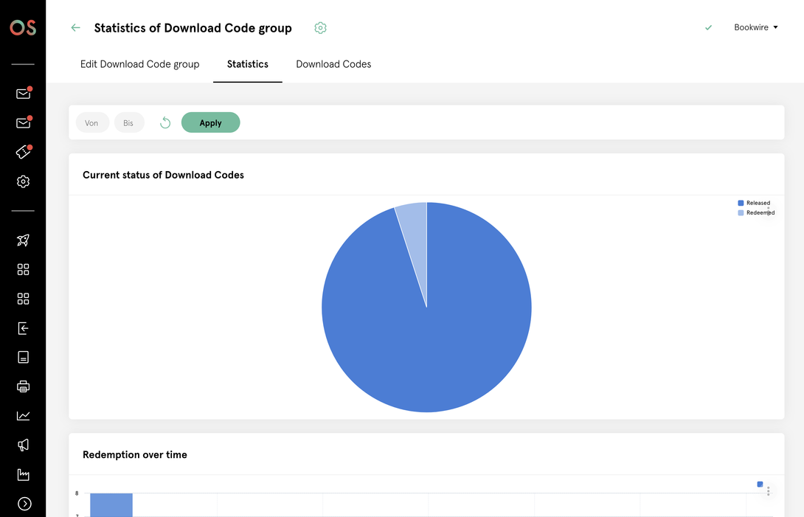Click the back arrow beside the page title
The height and width of the screenshot is (517, 804).
tap(75, 28)
